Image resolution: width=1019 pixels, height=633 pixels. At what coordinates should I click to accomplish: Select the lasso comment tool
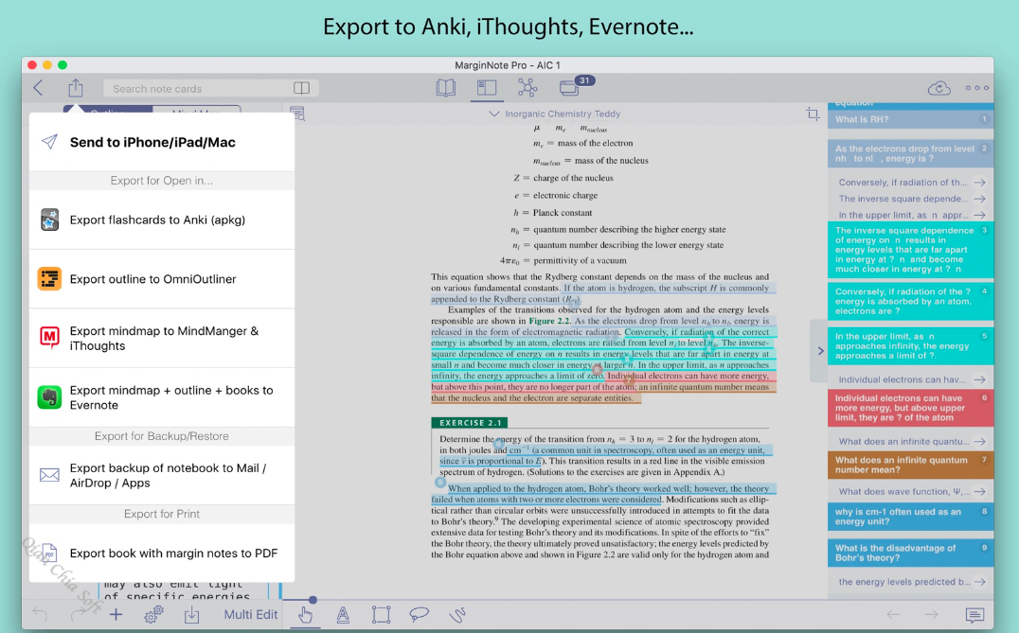click(419, 615)
